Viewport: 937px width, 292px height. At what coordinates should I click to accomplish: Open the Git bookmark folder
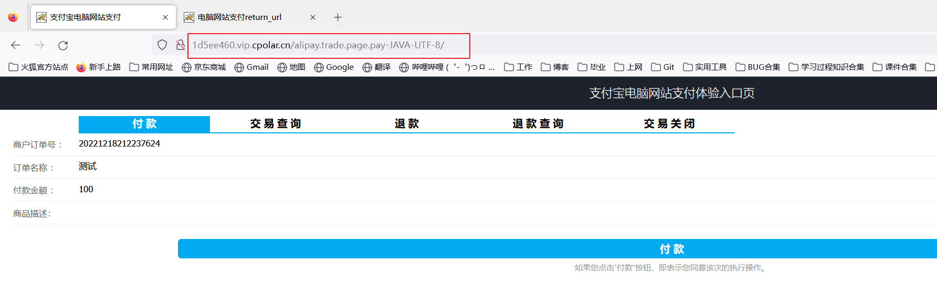[663, 67]
